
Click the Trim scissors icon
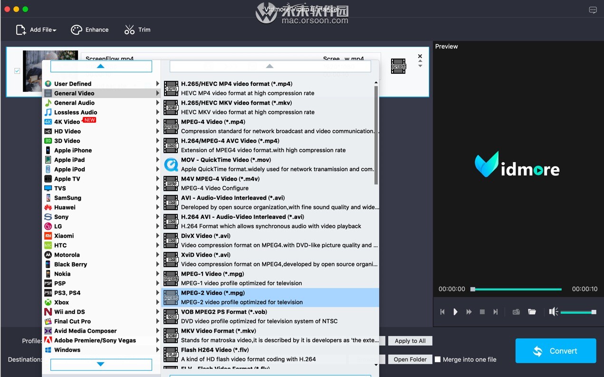pyautogui.click(x=129, y=30)
